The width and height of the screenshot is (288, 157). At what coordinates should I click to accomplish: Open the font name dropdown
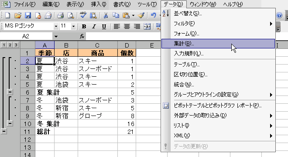tap(56, 27)
